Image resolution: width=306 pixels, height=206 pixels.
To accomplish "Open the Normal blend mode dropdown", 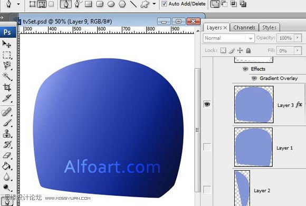I will click(228, 38).
